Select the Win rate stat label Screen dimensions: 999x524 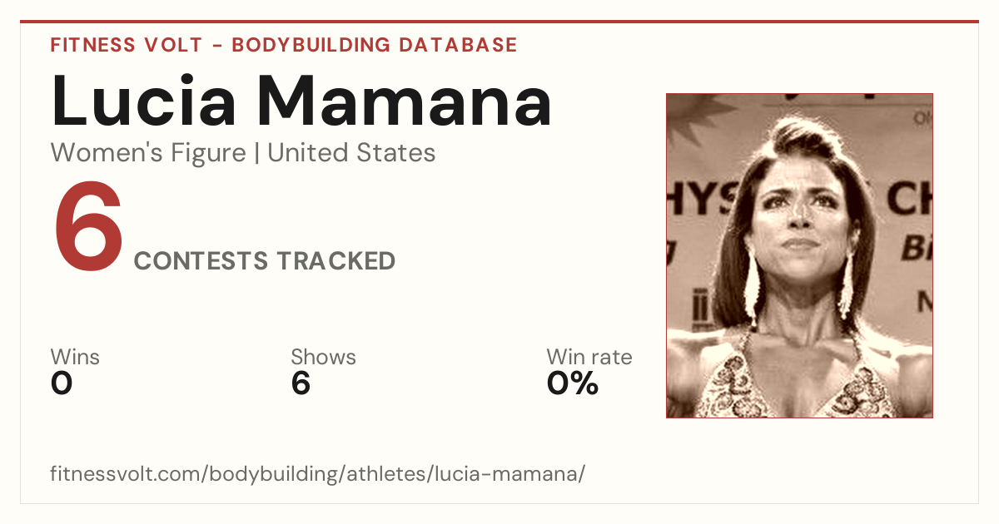(x=589, y=358)
